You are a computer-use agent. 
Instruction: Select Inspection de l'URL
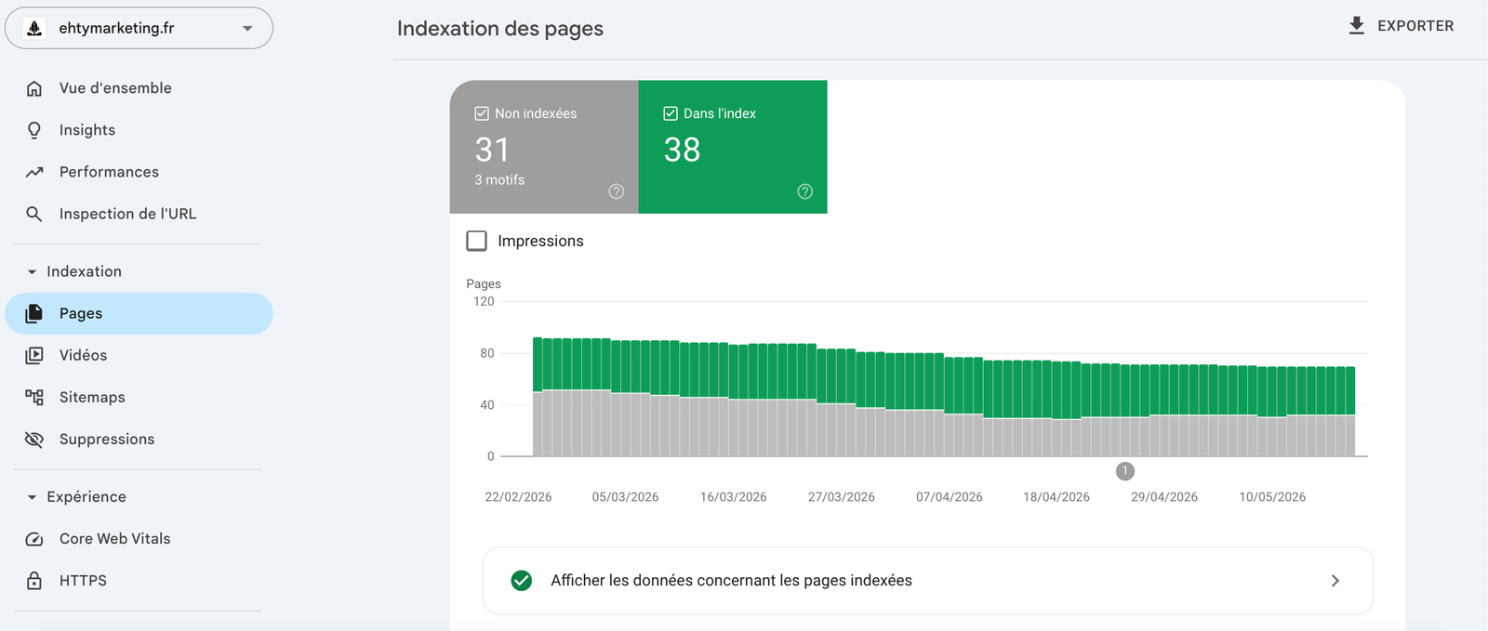[139, 214]
